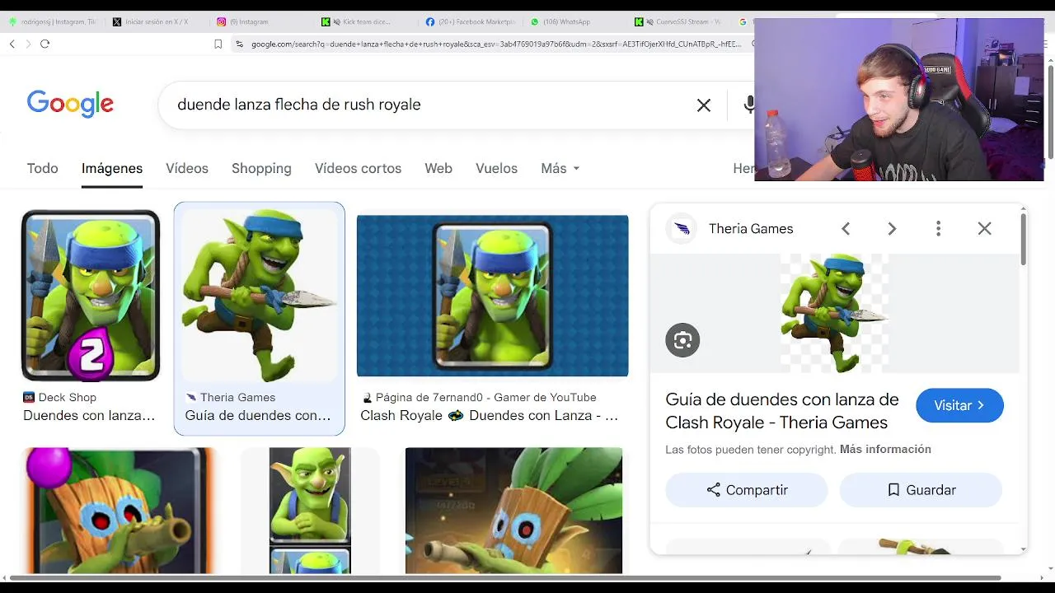The image size is (1055, 593).
Task: Open the dart goblin with leaves thumbnail
Action: (513, 511)
